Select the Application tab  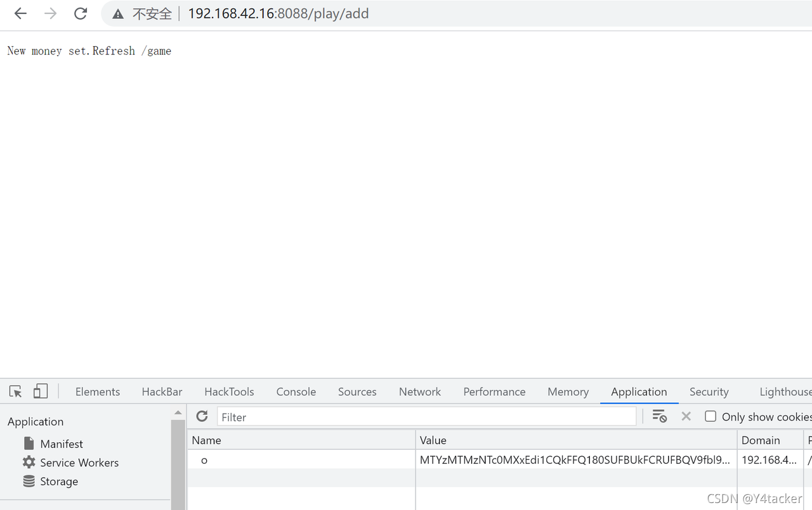point(639,391)
